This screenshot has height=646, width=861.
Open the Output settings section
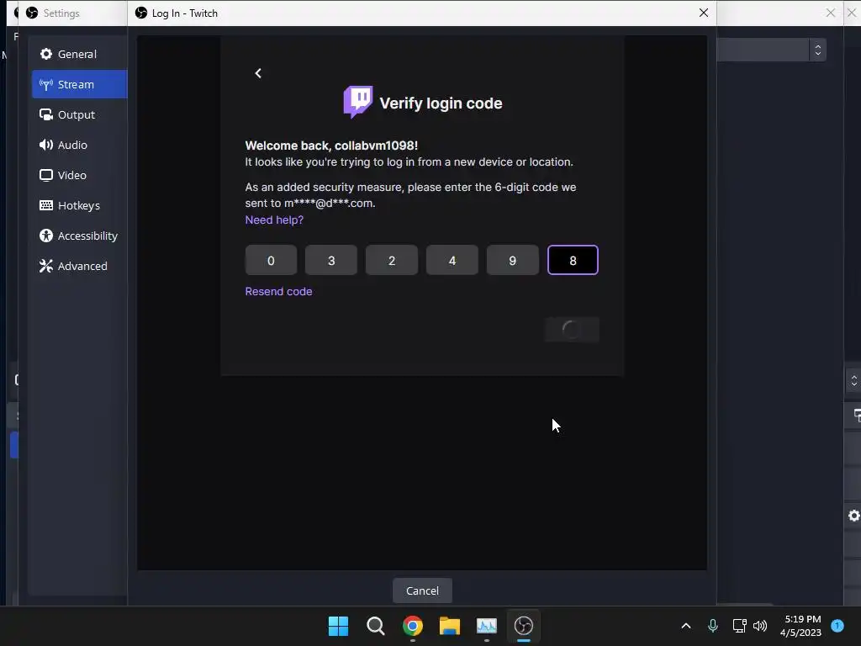79,114
